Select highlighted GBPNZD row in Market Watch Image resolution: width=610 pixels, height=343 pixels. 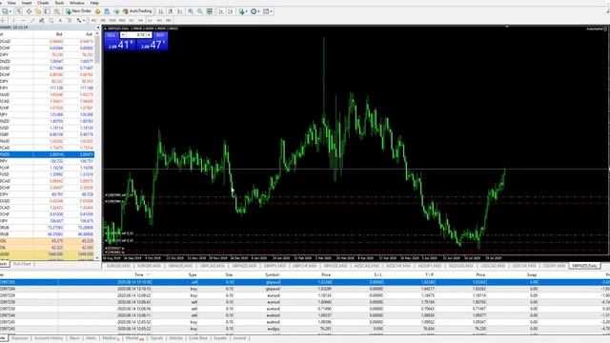pos(47,154)
